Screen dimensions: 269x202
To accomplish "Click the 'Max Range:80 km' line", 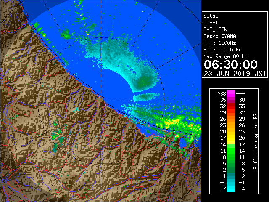I will [x=225, y=56].
